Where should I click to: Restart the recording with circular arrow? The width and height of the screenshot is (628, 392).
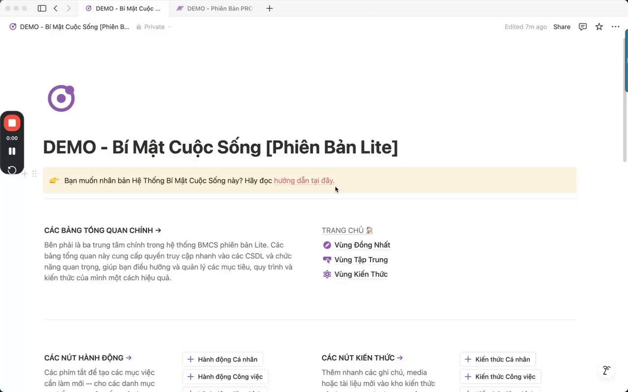point(12,170)
